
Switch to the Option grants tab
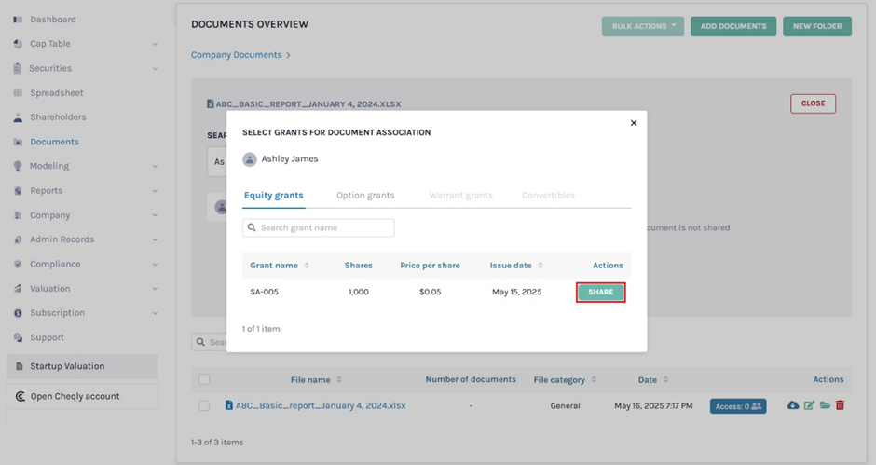pos(365,196)
